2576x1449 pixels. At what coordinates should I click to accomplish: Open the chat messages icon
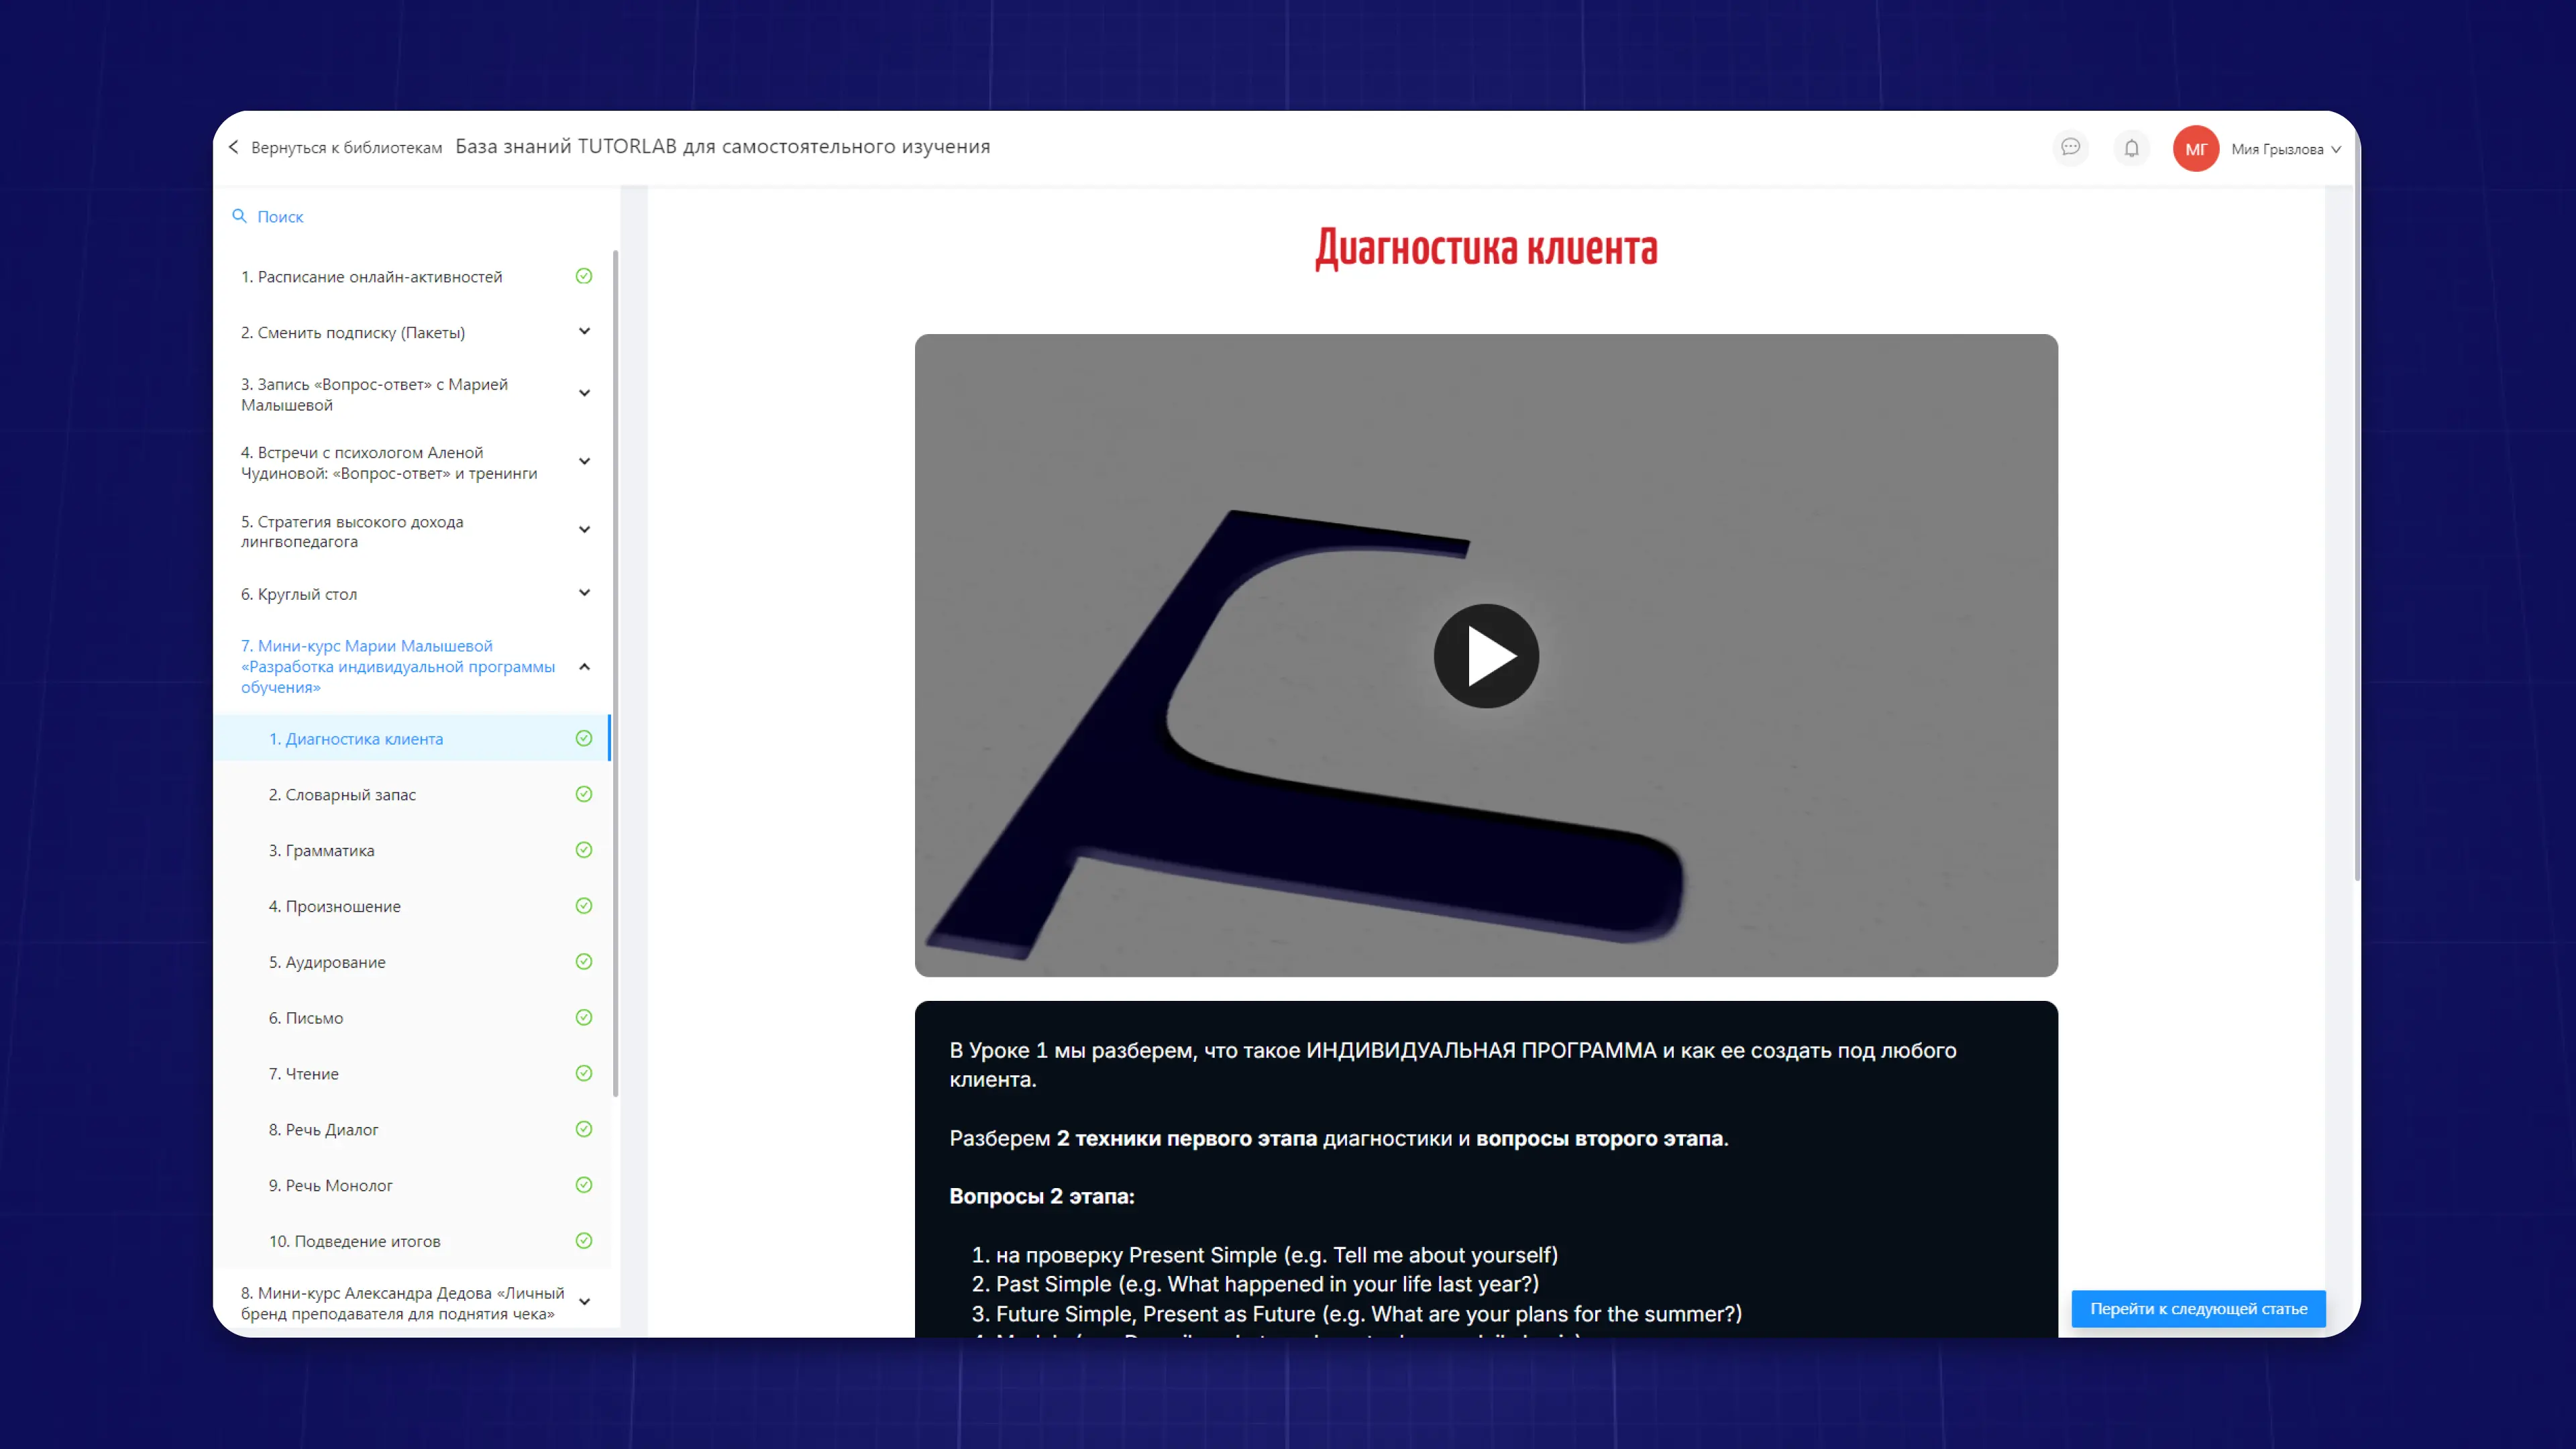(2070, 148)
